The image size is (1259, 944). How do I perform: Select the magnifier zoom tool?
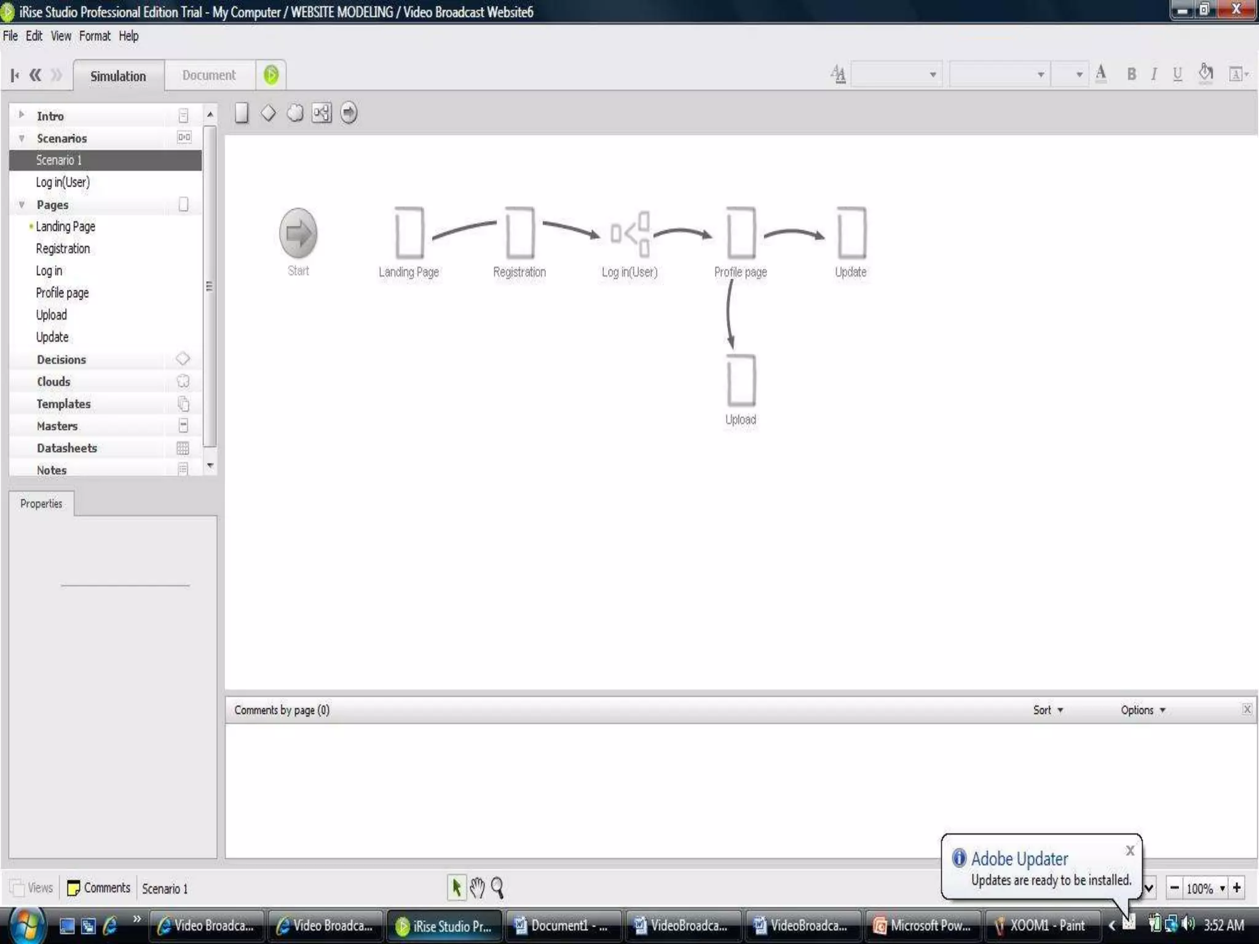click(497, 887)
